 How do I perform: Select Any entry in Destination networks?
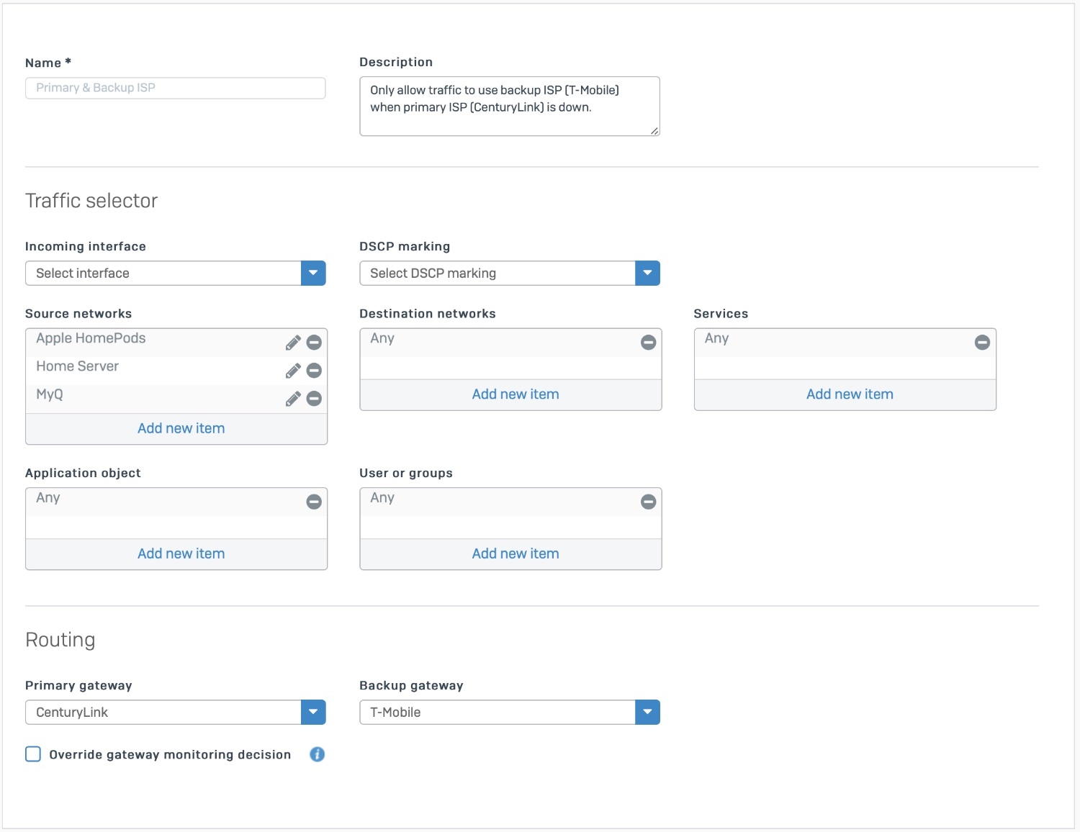click(382, 338)
